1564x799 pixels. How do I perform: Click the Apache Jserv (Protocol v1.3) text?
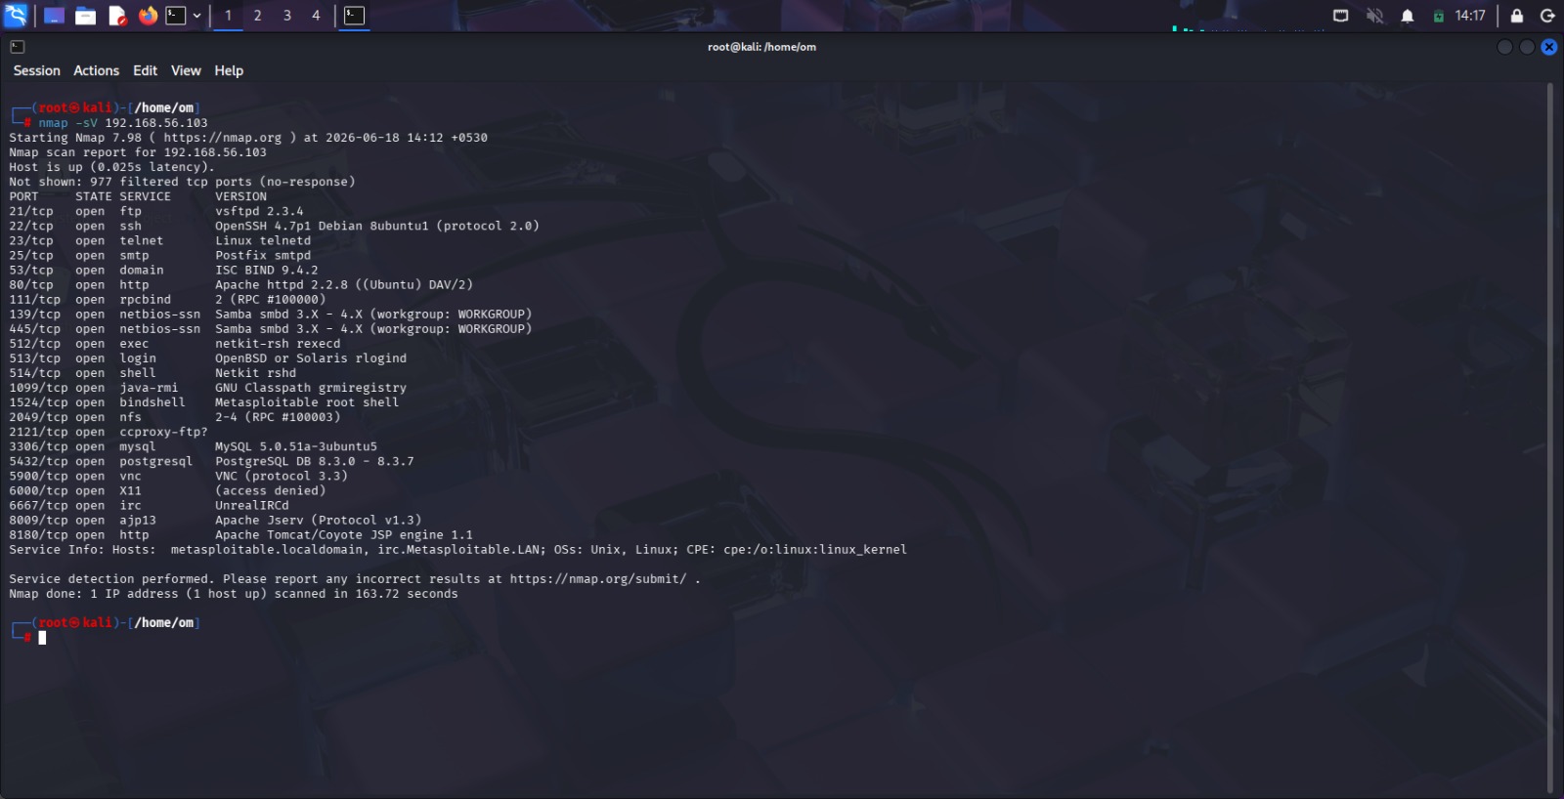point(319,520)
